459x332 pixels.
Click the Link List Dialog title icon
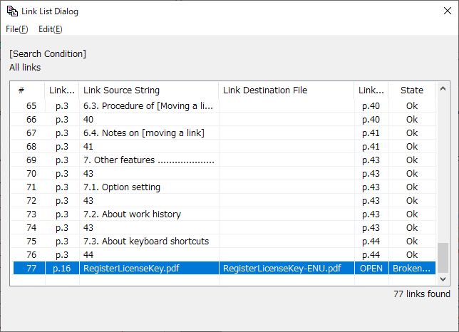coord(12,11)
